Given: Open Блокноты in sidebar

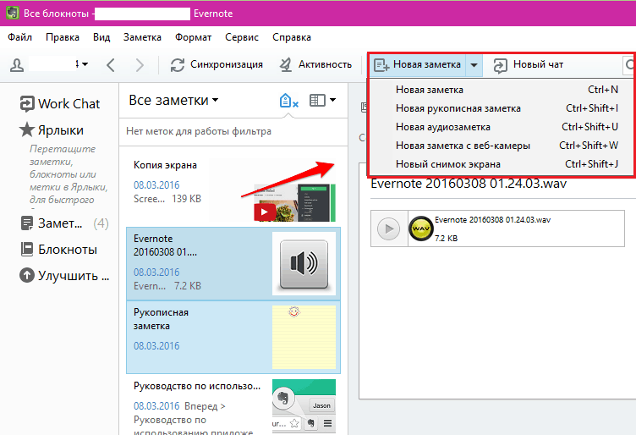Looking at the screenshot, I should [58, 250].
